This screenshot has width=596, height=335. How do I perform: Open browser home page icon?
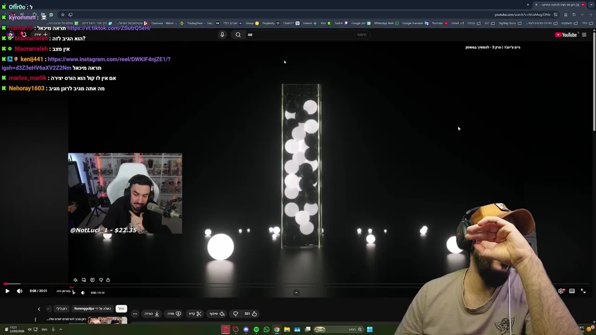(x=565, y=14)
